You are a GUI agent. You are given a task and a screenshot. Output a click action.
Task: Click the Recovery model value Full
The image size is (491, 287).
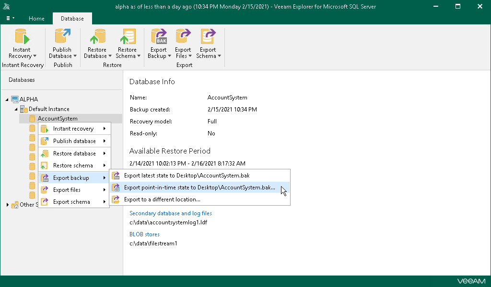coord(212,121)
